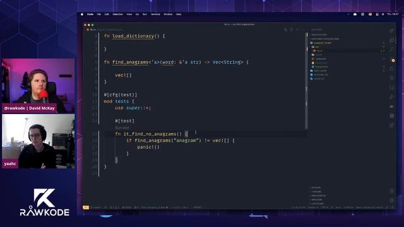Open words.txt in the Explorer tree
Image resolution: width=404 pixels, height=227 pixels.
tap(319, 78)
